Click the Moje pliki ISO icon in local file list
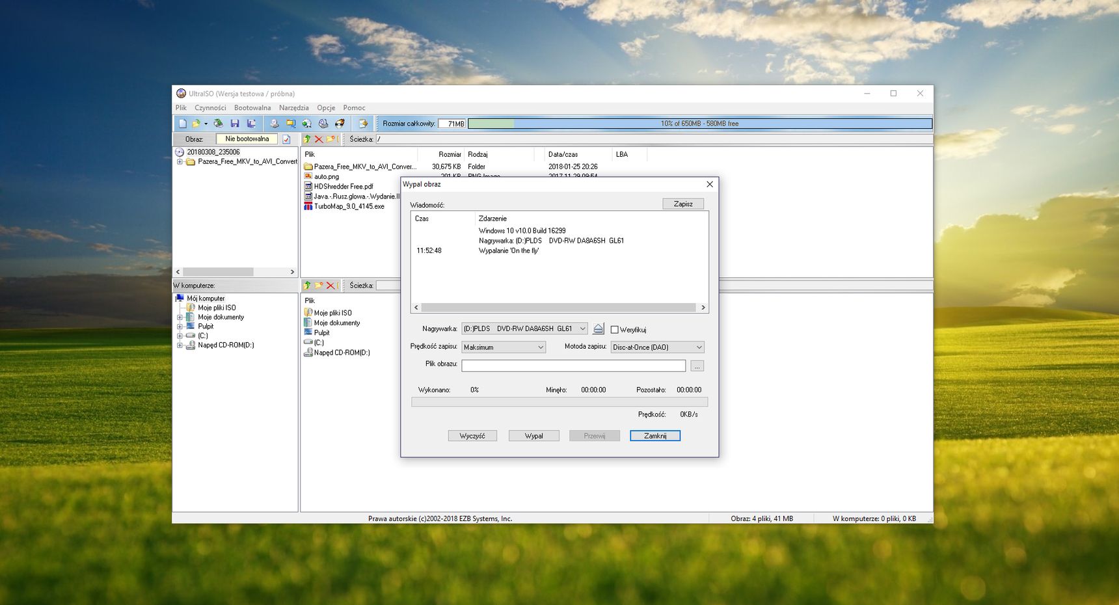 (x=308, y=313)
